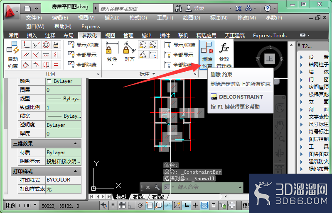332x213 pixels.
Task: Toggle Infer Constraints in status bar
Action: point(104,205)
